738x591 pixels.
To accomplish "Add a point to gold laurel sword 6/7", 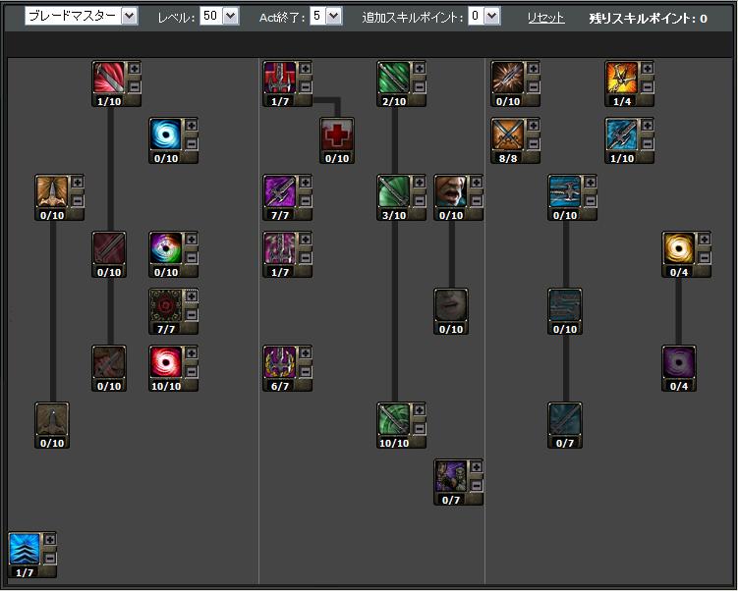I will [x=305, y=353].
